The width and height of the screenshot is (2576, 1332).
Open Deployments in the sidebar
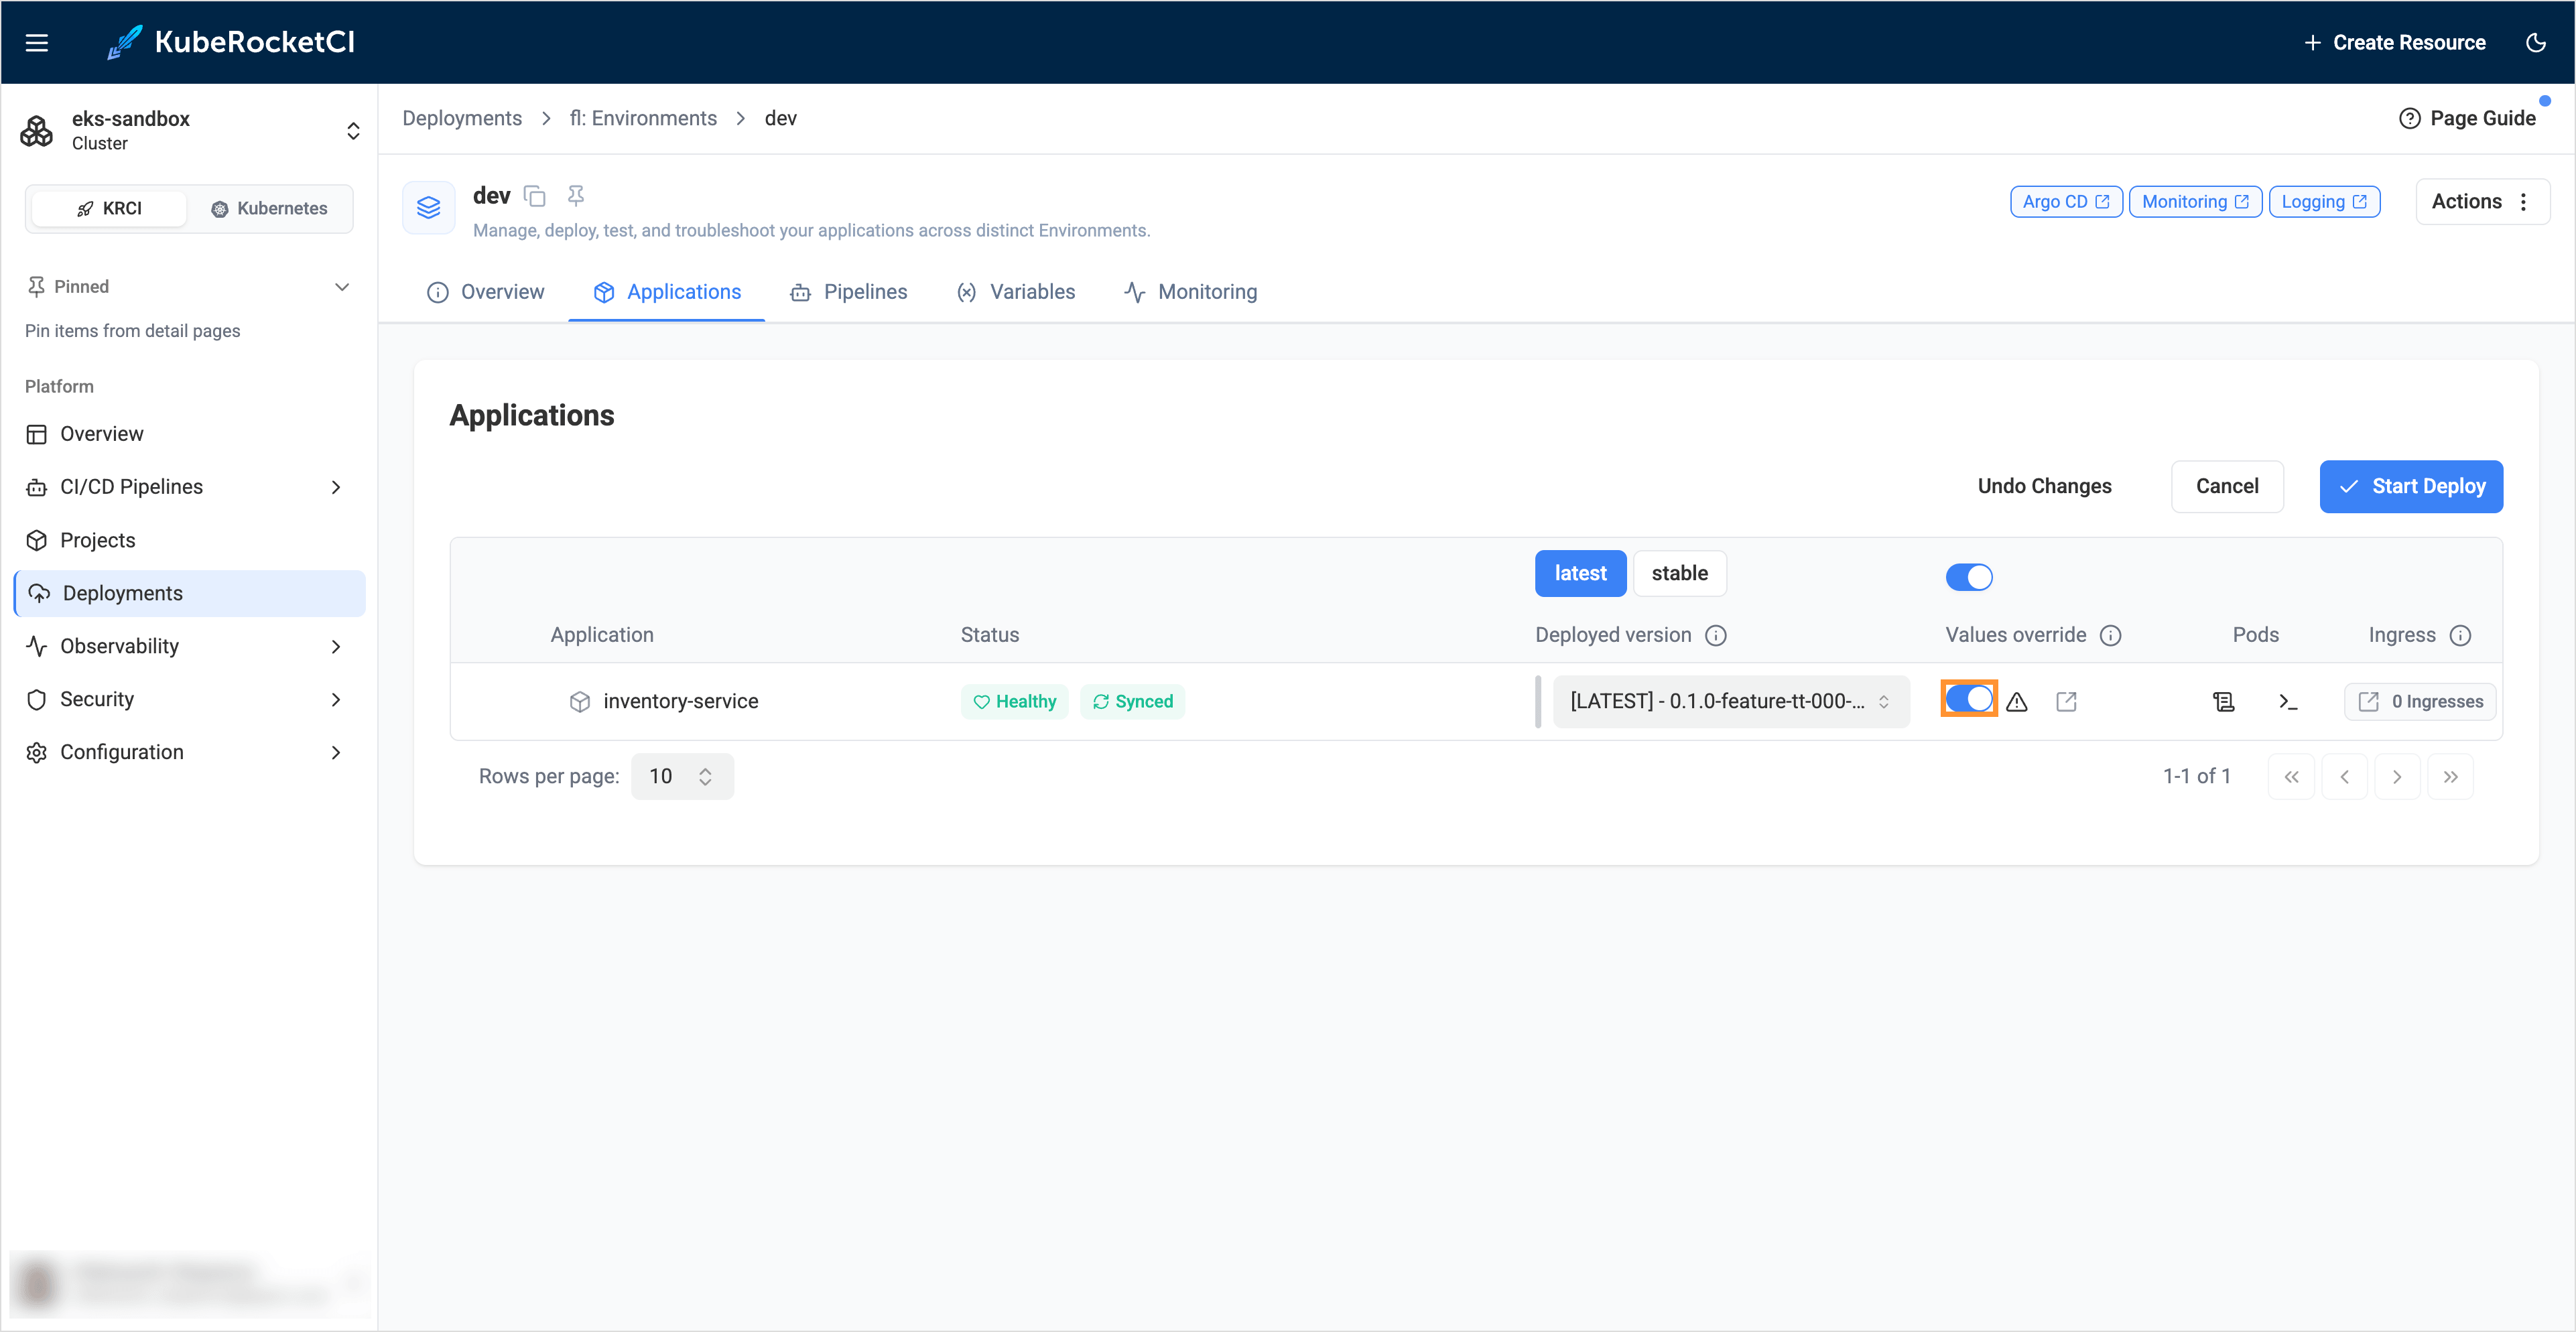[190, 593]
